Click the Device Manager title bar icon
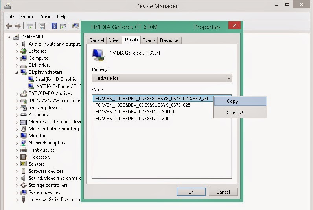This screenshot has height=210, width=313. click(x=7, y=6)
